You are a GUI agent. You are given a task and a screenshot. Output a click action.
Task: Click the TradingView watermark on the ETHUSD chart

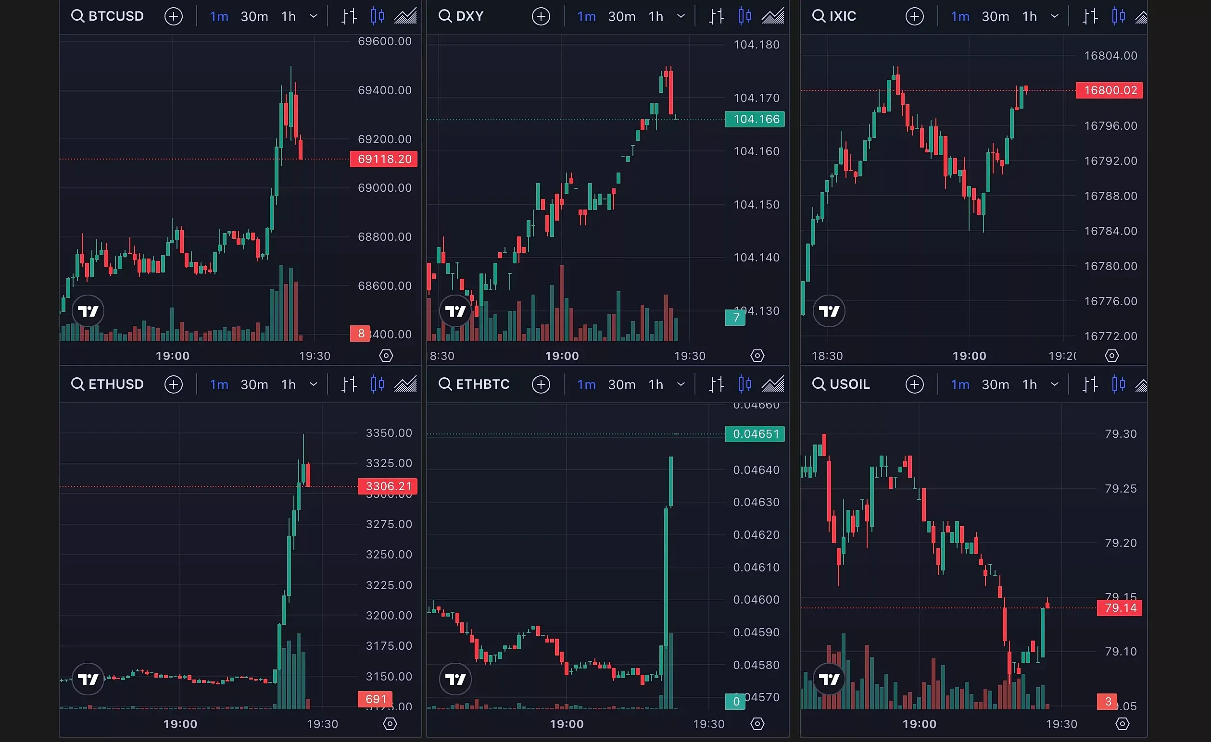tap(88, 679)
